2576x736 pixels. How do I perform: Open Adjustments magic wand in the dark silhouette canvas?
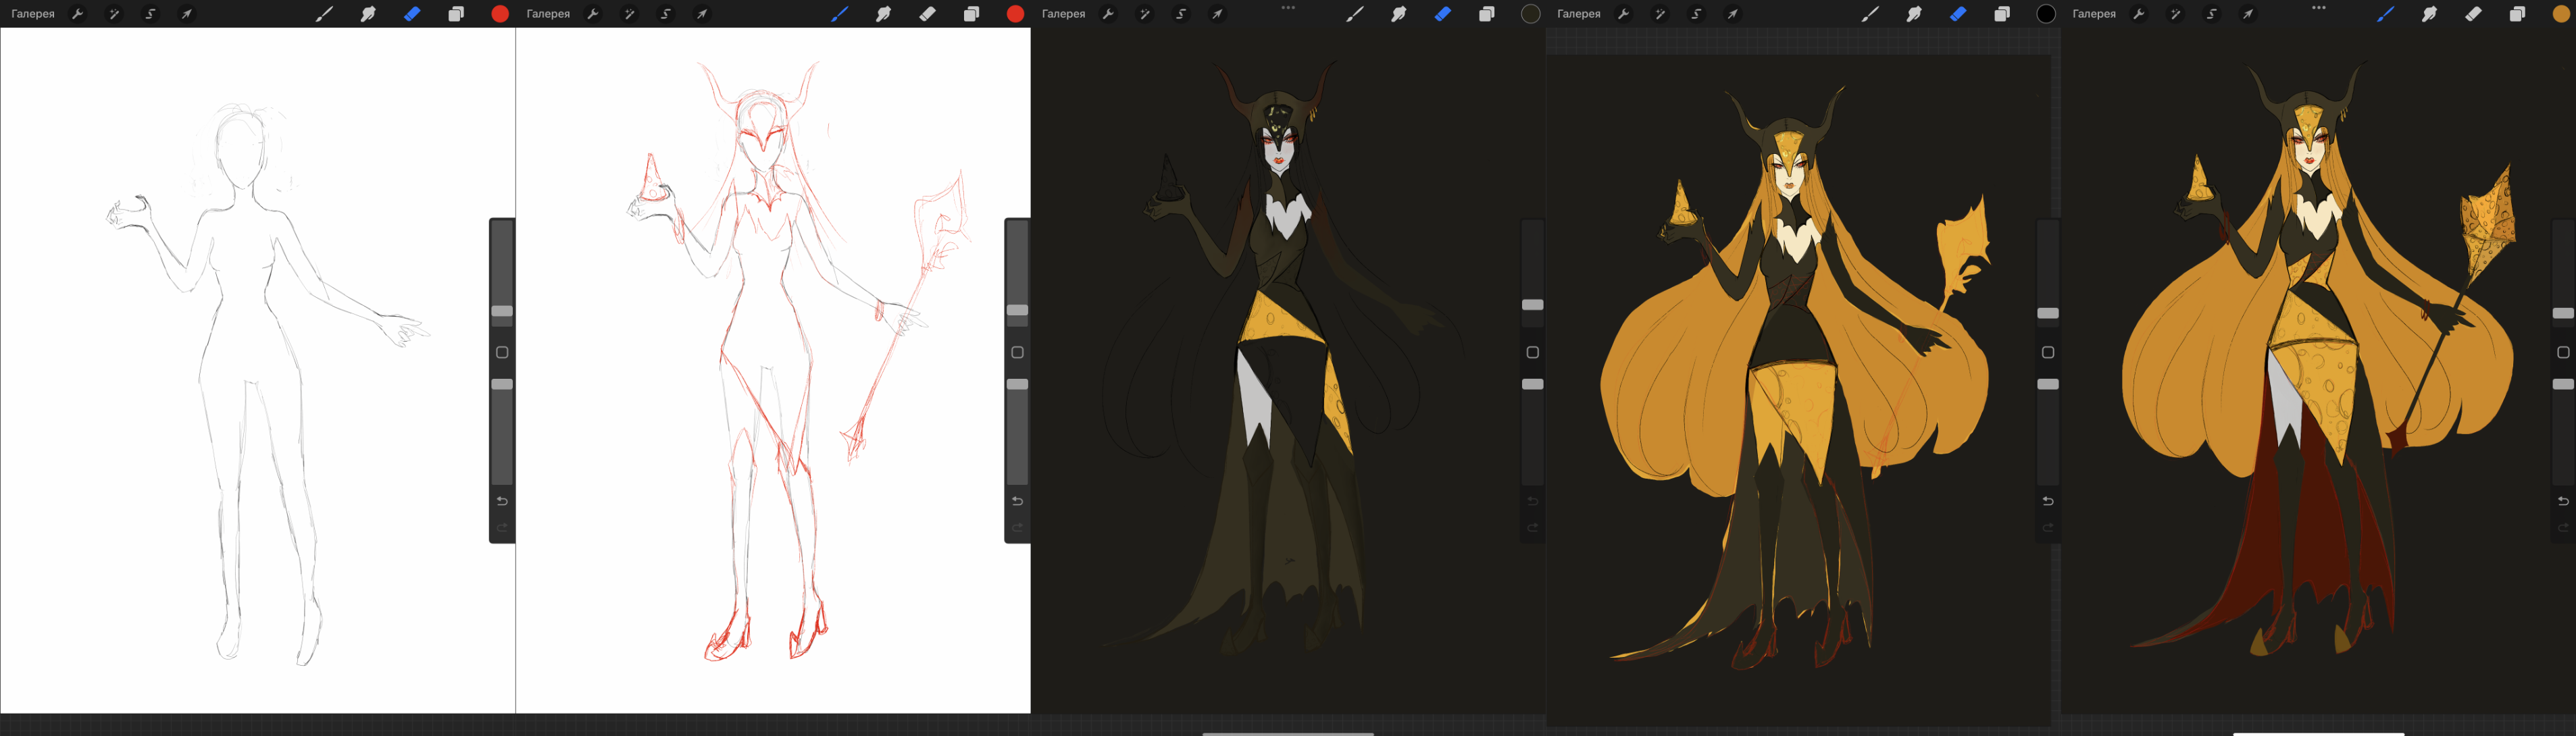click(1144, 14)
